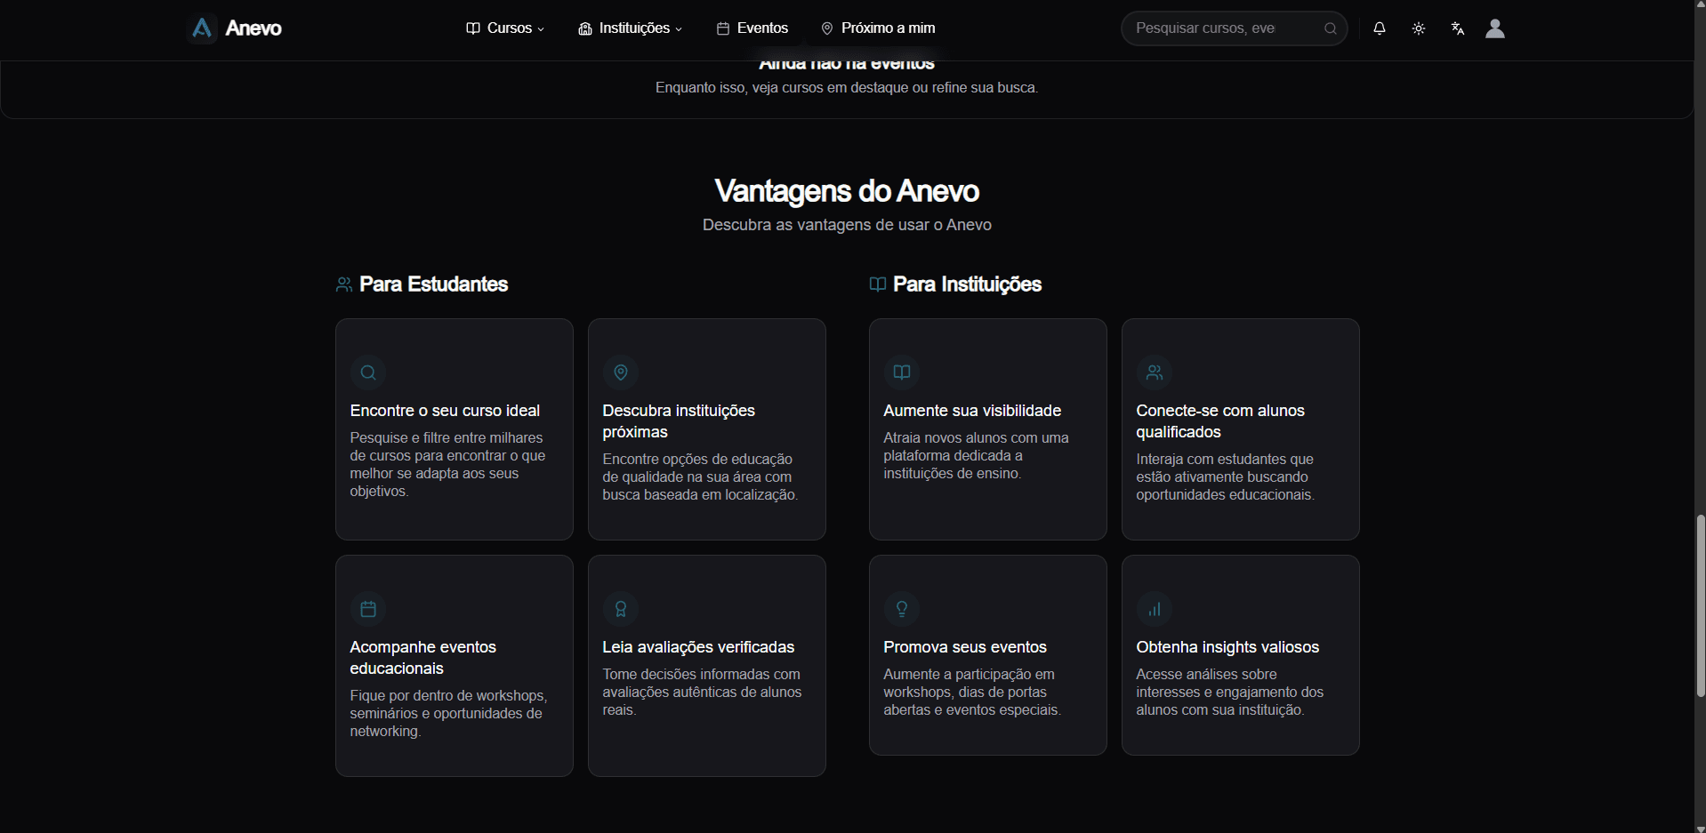Click the Anevo logo to go home

click(233, 28)
